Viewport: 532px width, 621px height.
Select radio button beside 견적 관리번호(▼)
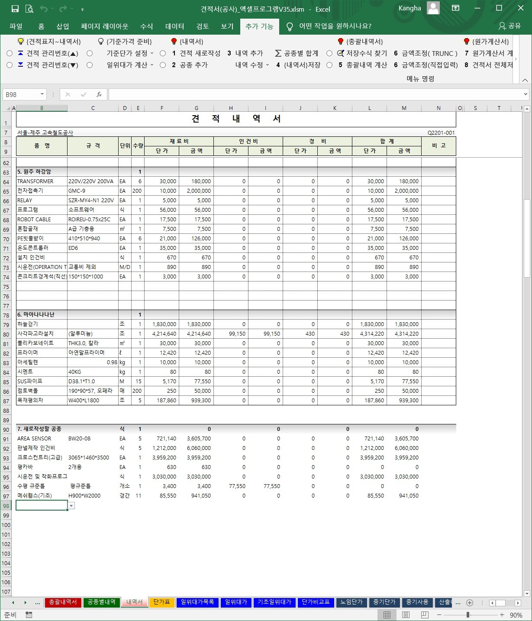point(10,65)
